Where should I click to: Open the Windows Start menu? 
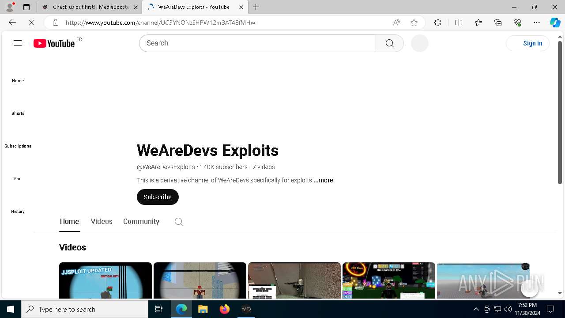coord(11,309)
